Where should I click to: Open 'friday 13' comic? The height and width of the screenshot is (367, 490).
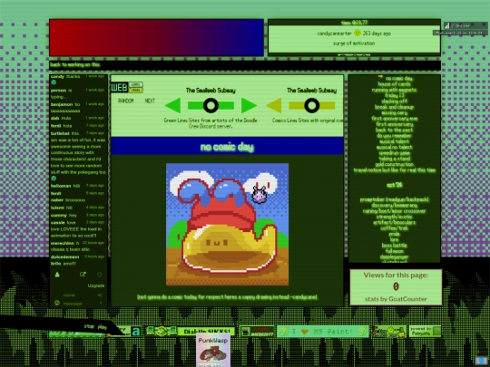pyautogui.click(x=394, y=95)
